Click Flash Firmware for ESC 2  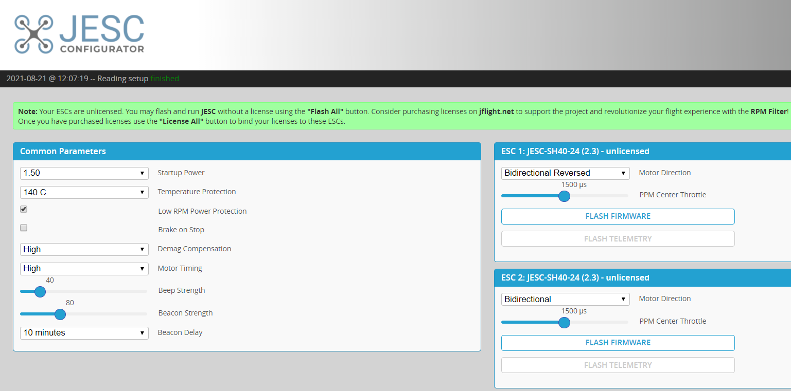coord(618,343)
